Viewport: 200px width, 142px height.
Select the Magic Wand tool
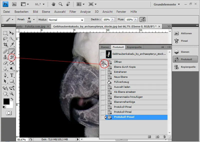tap(12, 39)
